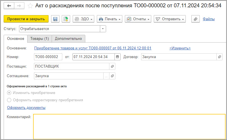Add document to favorites with star icon

(x=30, y=6)
